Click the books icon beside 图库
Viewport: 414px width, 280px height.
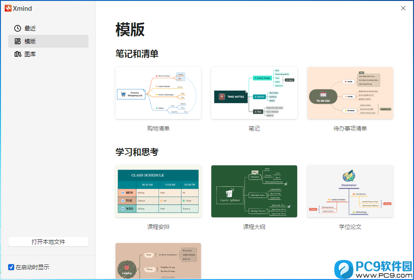coord(18,54)
